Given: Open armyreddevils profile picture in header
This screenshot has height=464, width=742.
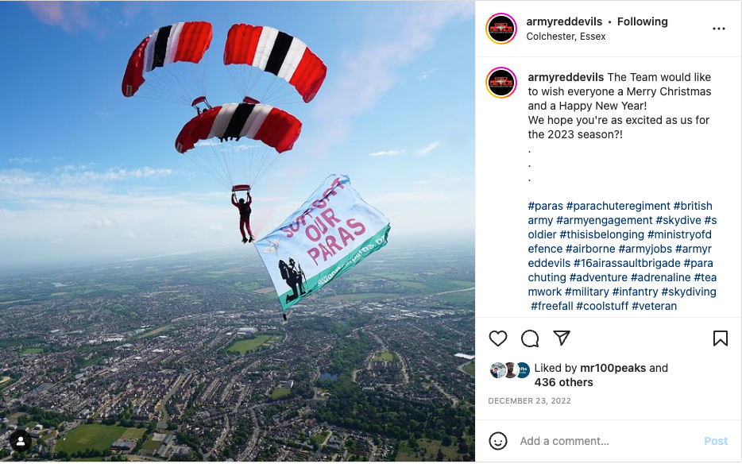Looking at the screenshot, I should click(501, 29).
